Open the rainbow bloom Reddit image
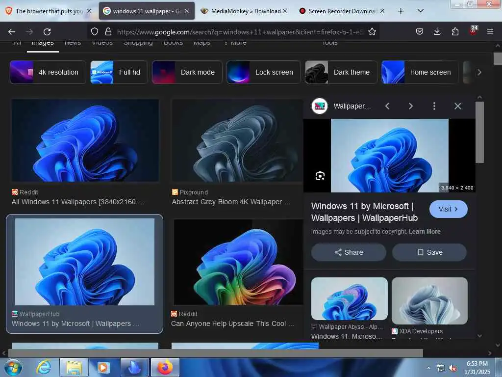Image resolution: width=502 pixels, height=377 pixels. point(239,262)
